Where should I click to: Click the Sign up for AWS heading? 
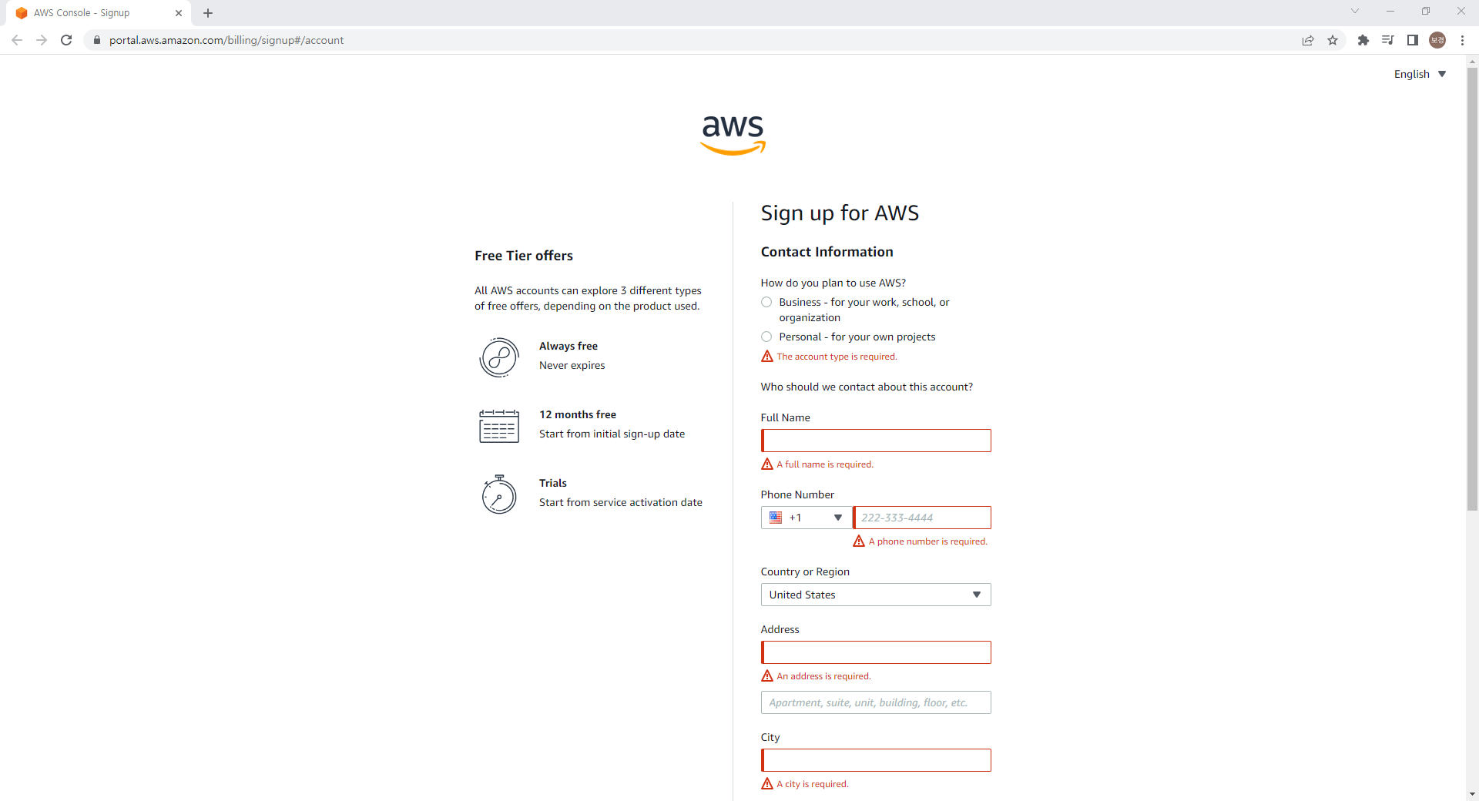coord(840,213)
